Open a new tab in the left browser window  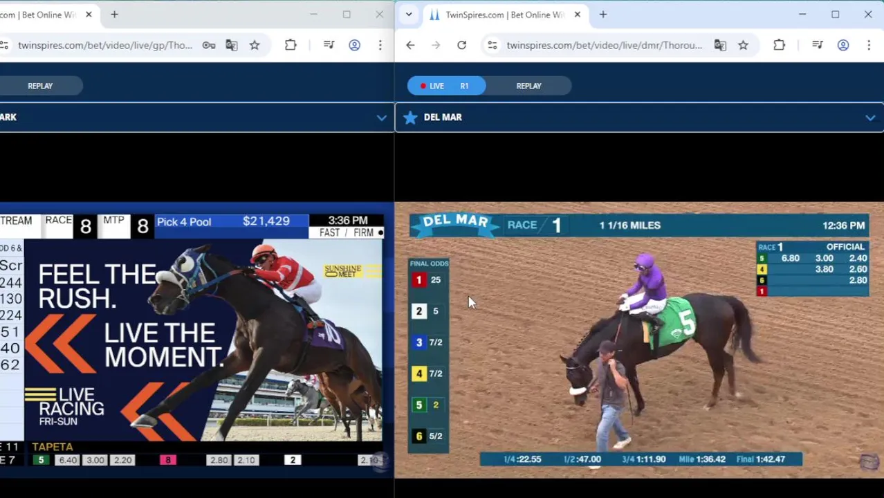[x=114, y=15]
